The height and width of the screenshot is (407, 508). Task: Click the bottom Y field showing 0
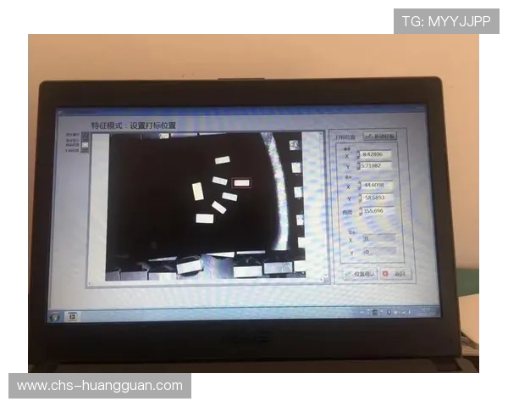click(x=377, y=253)
